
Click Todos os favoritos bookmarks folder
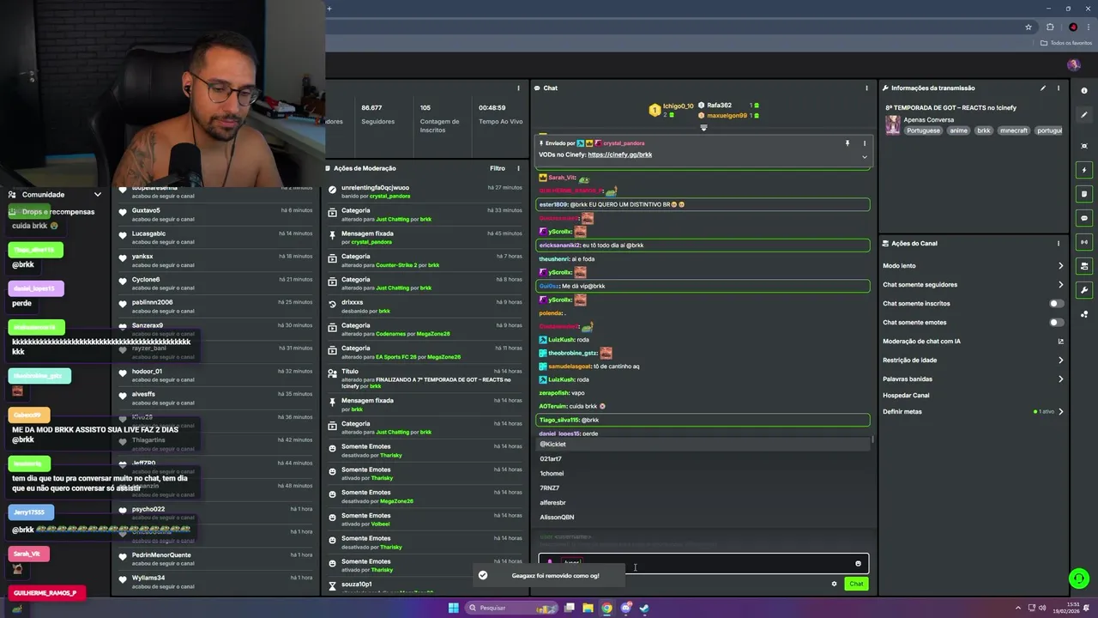click(x=1066, y=43)
